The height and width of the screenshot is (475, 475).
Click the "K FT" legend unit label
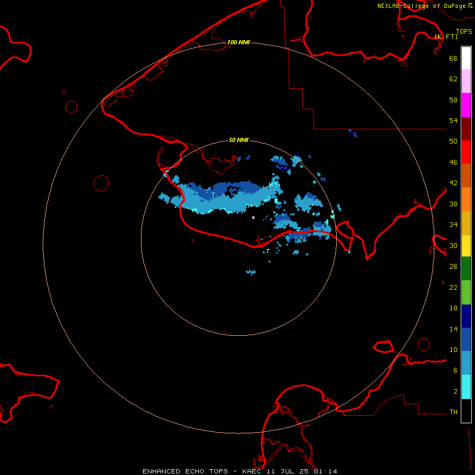tap(446, 36)
